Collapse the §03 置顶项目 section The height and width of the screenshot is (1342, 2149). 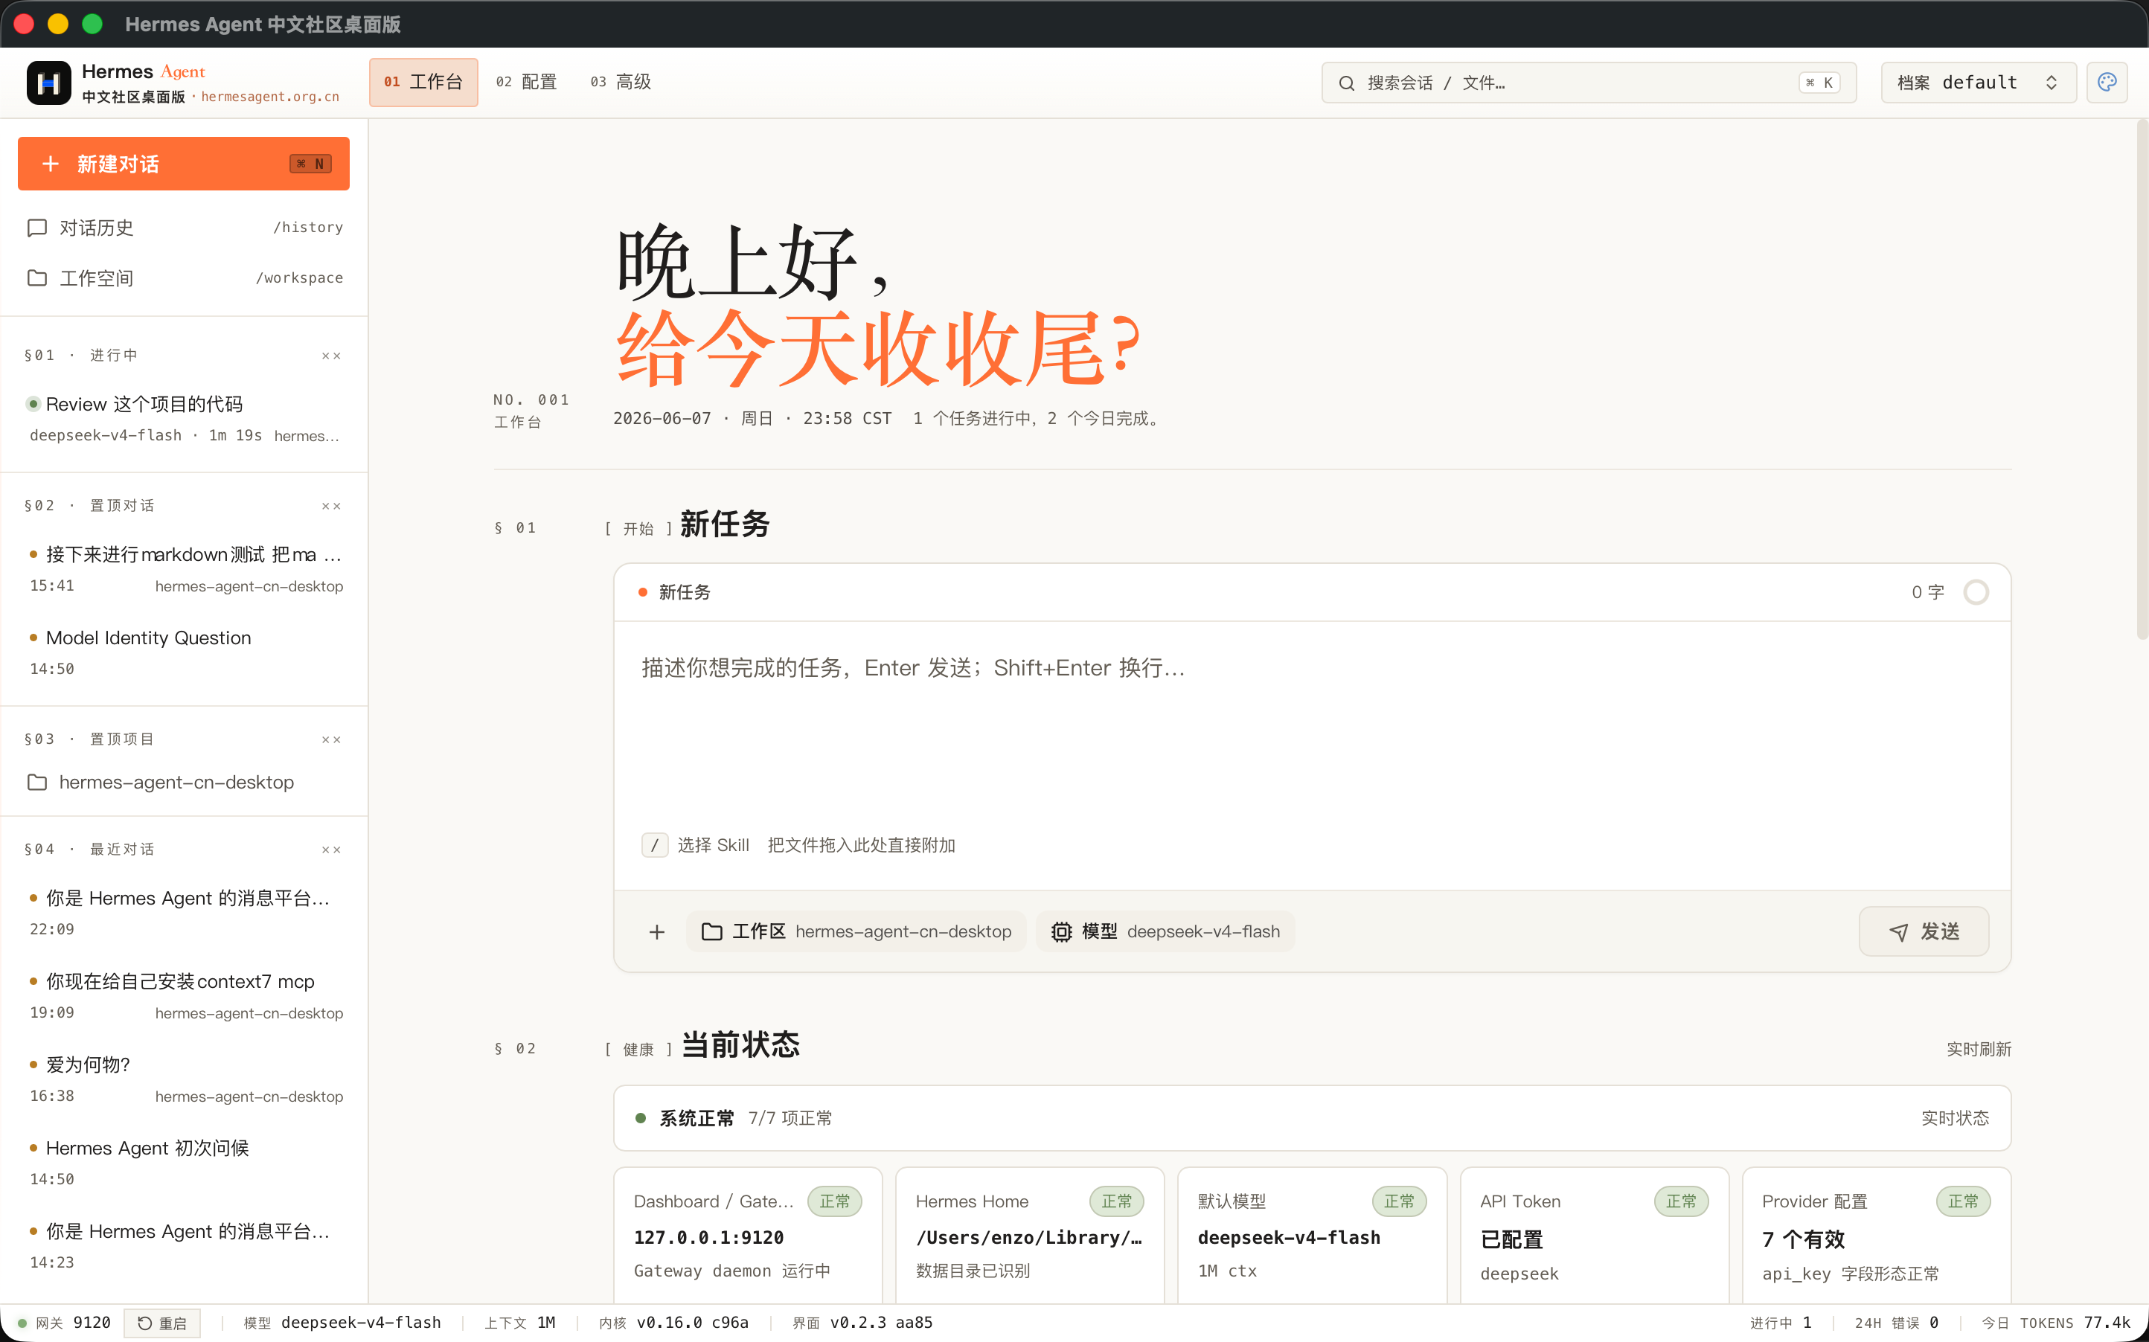(331, 739)
